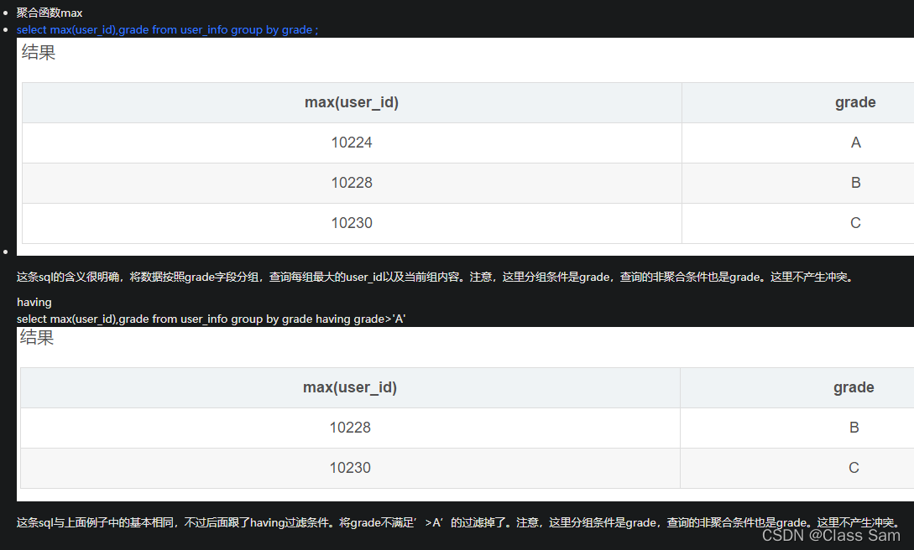914x550 pixels.
Task: Click the first table's max(user_id) header
Action: point(352,102)
